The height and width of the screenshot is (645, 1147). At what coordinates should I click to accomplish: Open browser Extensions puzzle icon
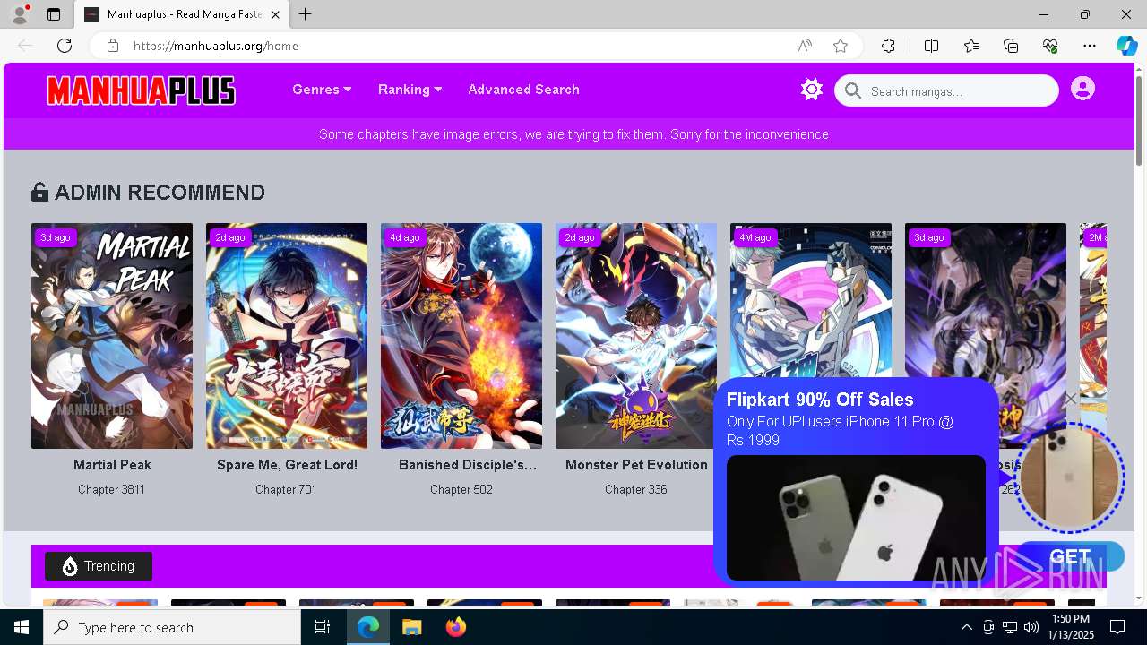[888, 46]
